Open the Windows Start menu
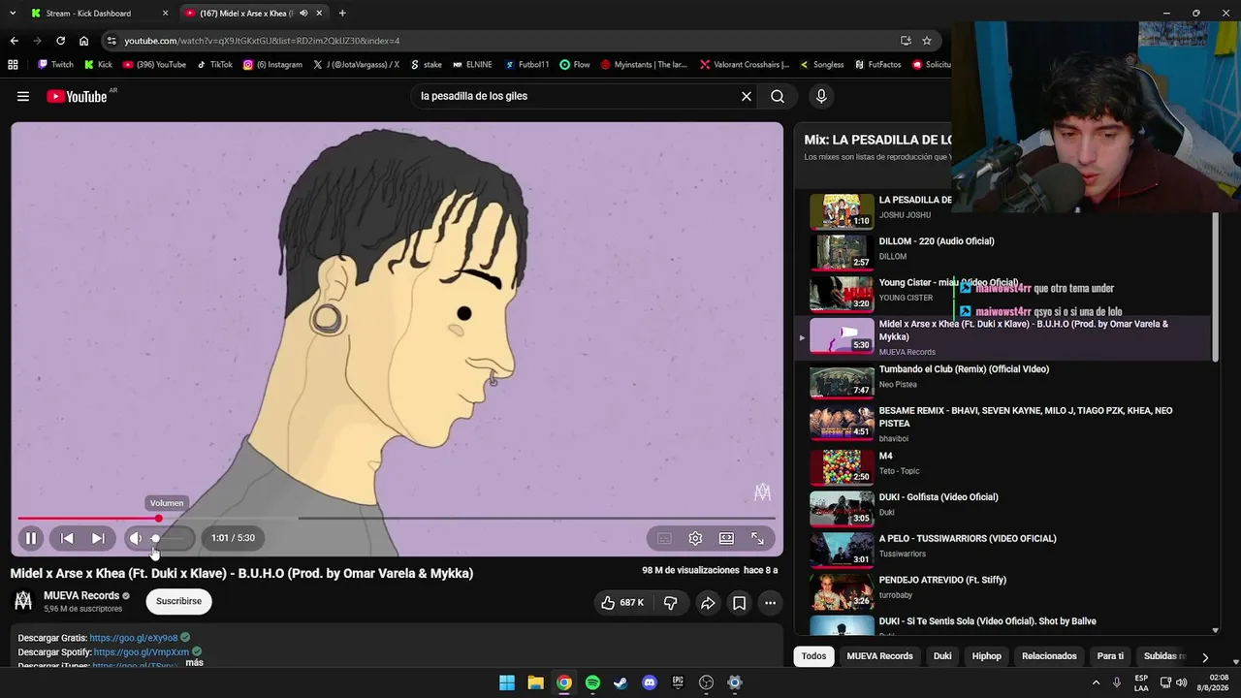This screenshot has width=1241, height=698. click(x=507, y=682)
